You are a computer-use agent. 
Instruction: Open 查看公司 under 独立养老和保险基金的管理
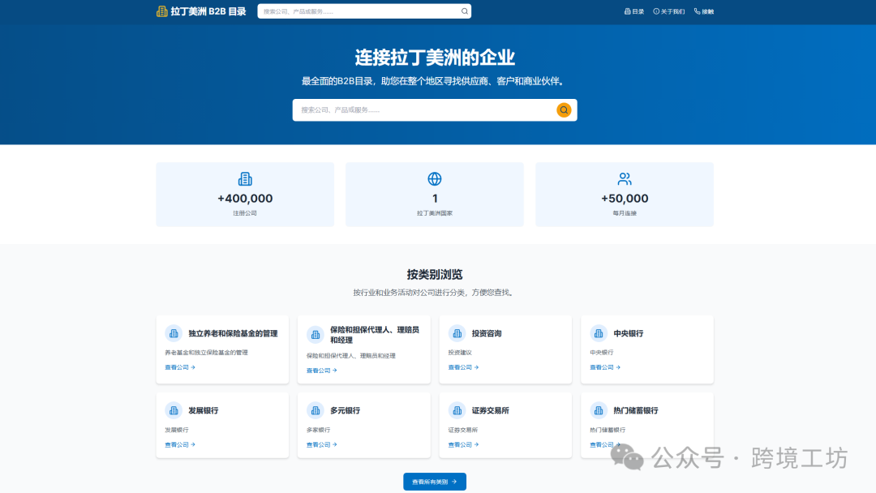(x=178, y=367)
